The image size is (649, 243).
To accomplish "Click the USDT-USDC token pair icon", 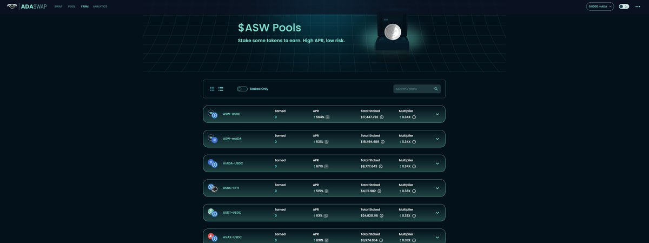I will pyautogui.click(x=213, y=213).
